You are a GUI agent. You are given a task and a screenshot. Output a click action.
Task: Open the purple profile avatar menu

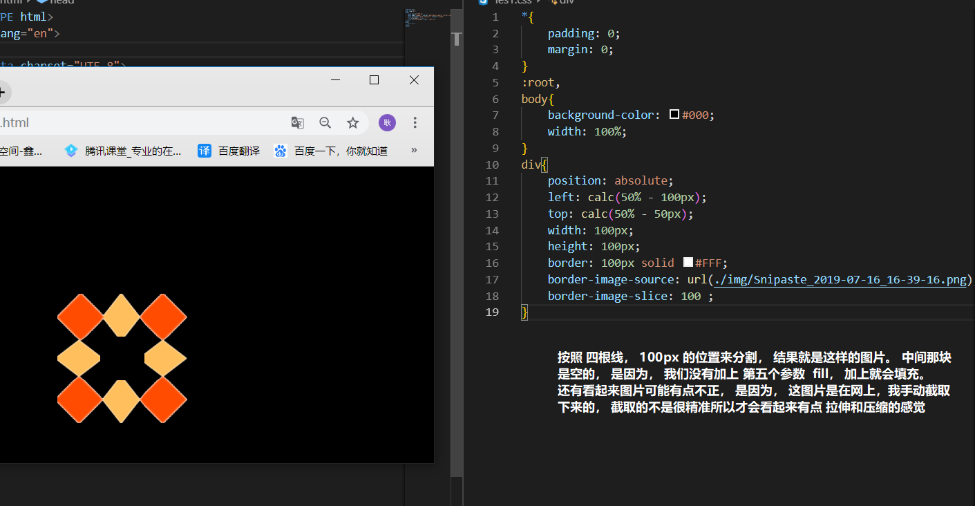click(387, 123)
